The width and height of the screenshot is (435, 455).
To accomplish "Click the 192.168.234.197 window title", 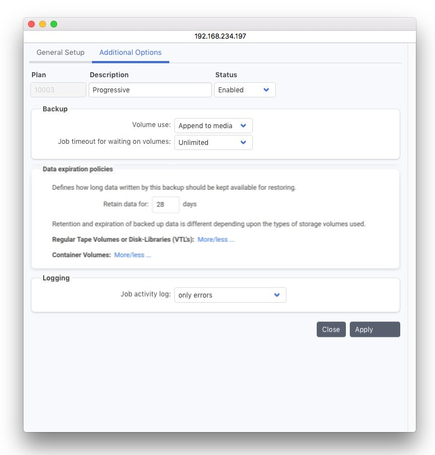I will click(x=220, y=36).
